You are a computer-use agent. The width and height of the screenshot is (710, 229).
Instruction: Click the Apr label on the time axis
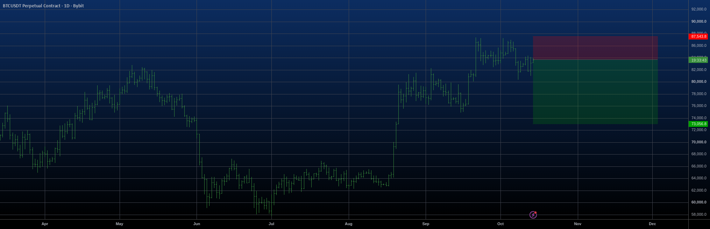click(x=45, y=224)
